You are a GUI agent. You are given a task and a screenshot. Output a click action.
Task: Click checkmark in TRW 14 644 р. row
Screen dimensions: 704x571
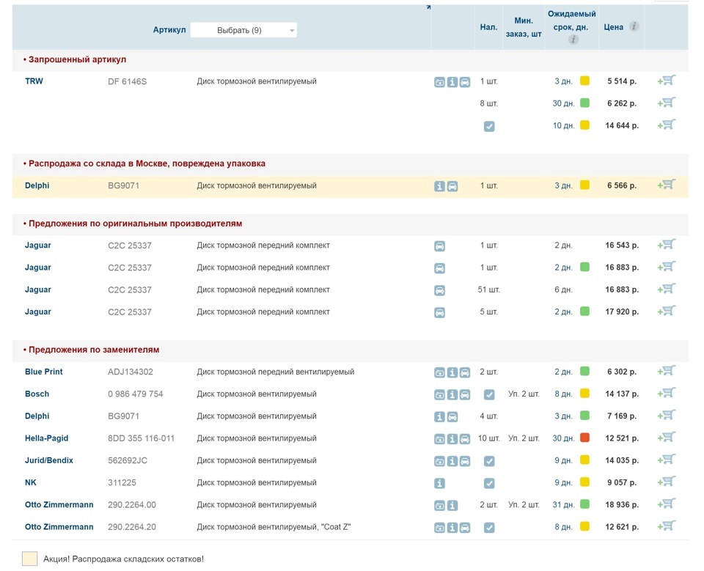[489, 127]
